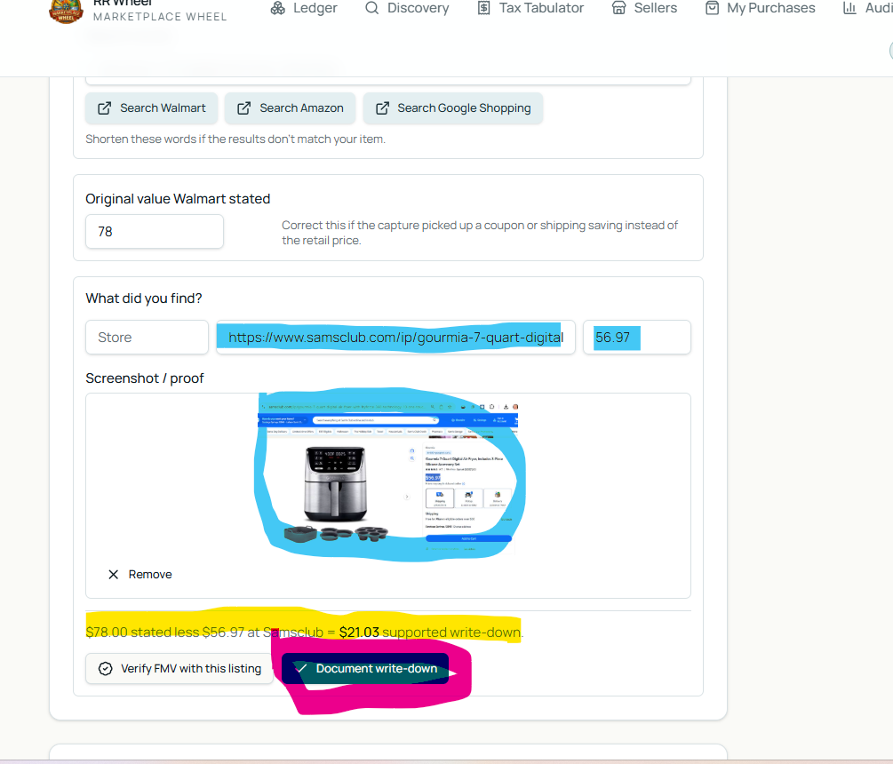Go to the Discovery tab
Viewport: 893px width, 764px height.
pos(407,8)
